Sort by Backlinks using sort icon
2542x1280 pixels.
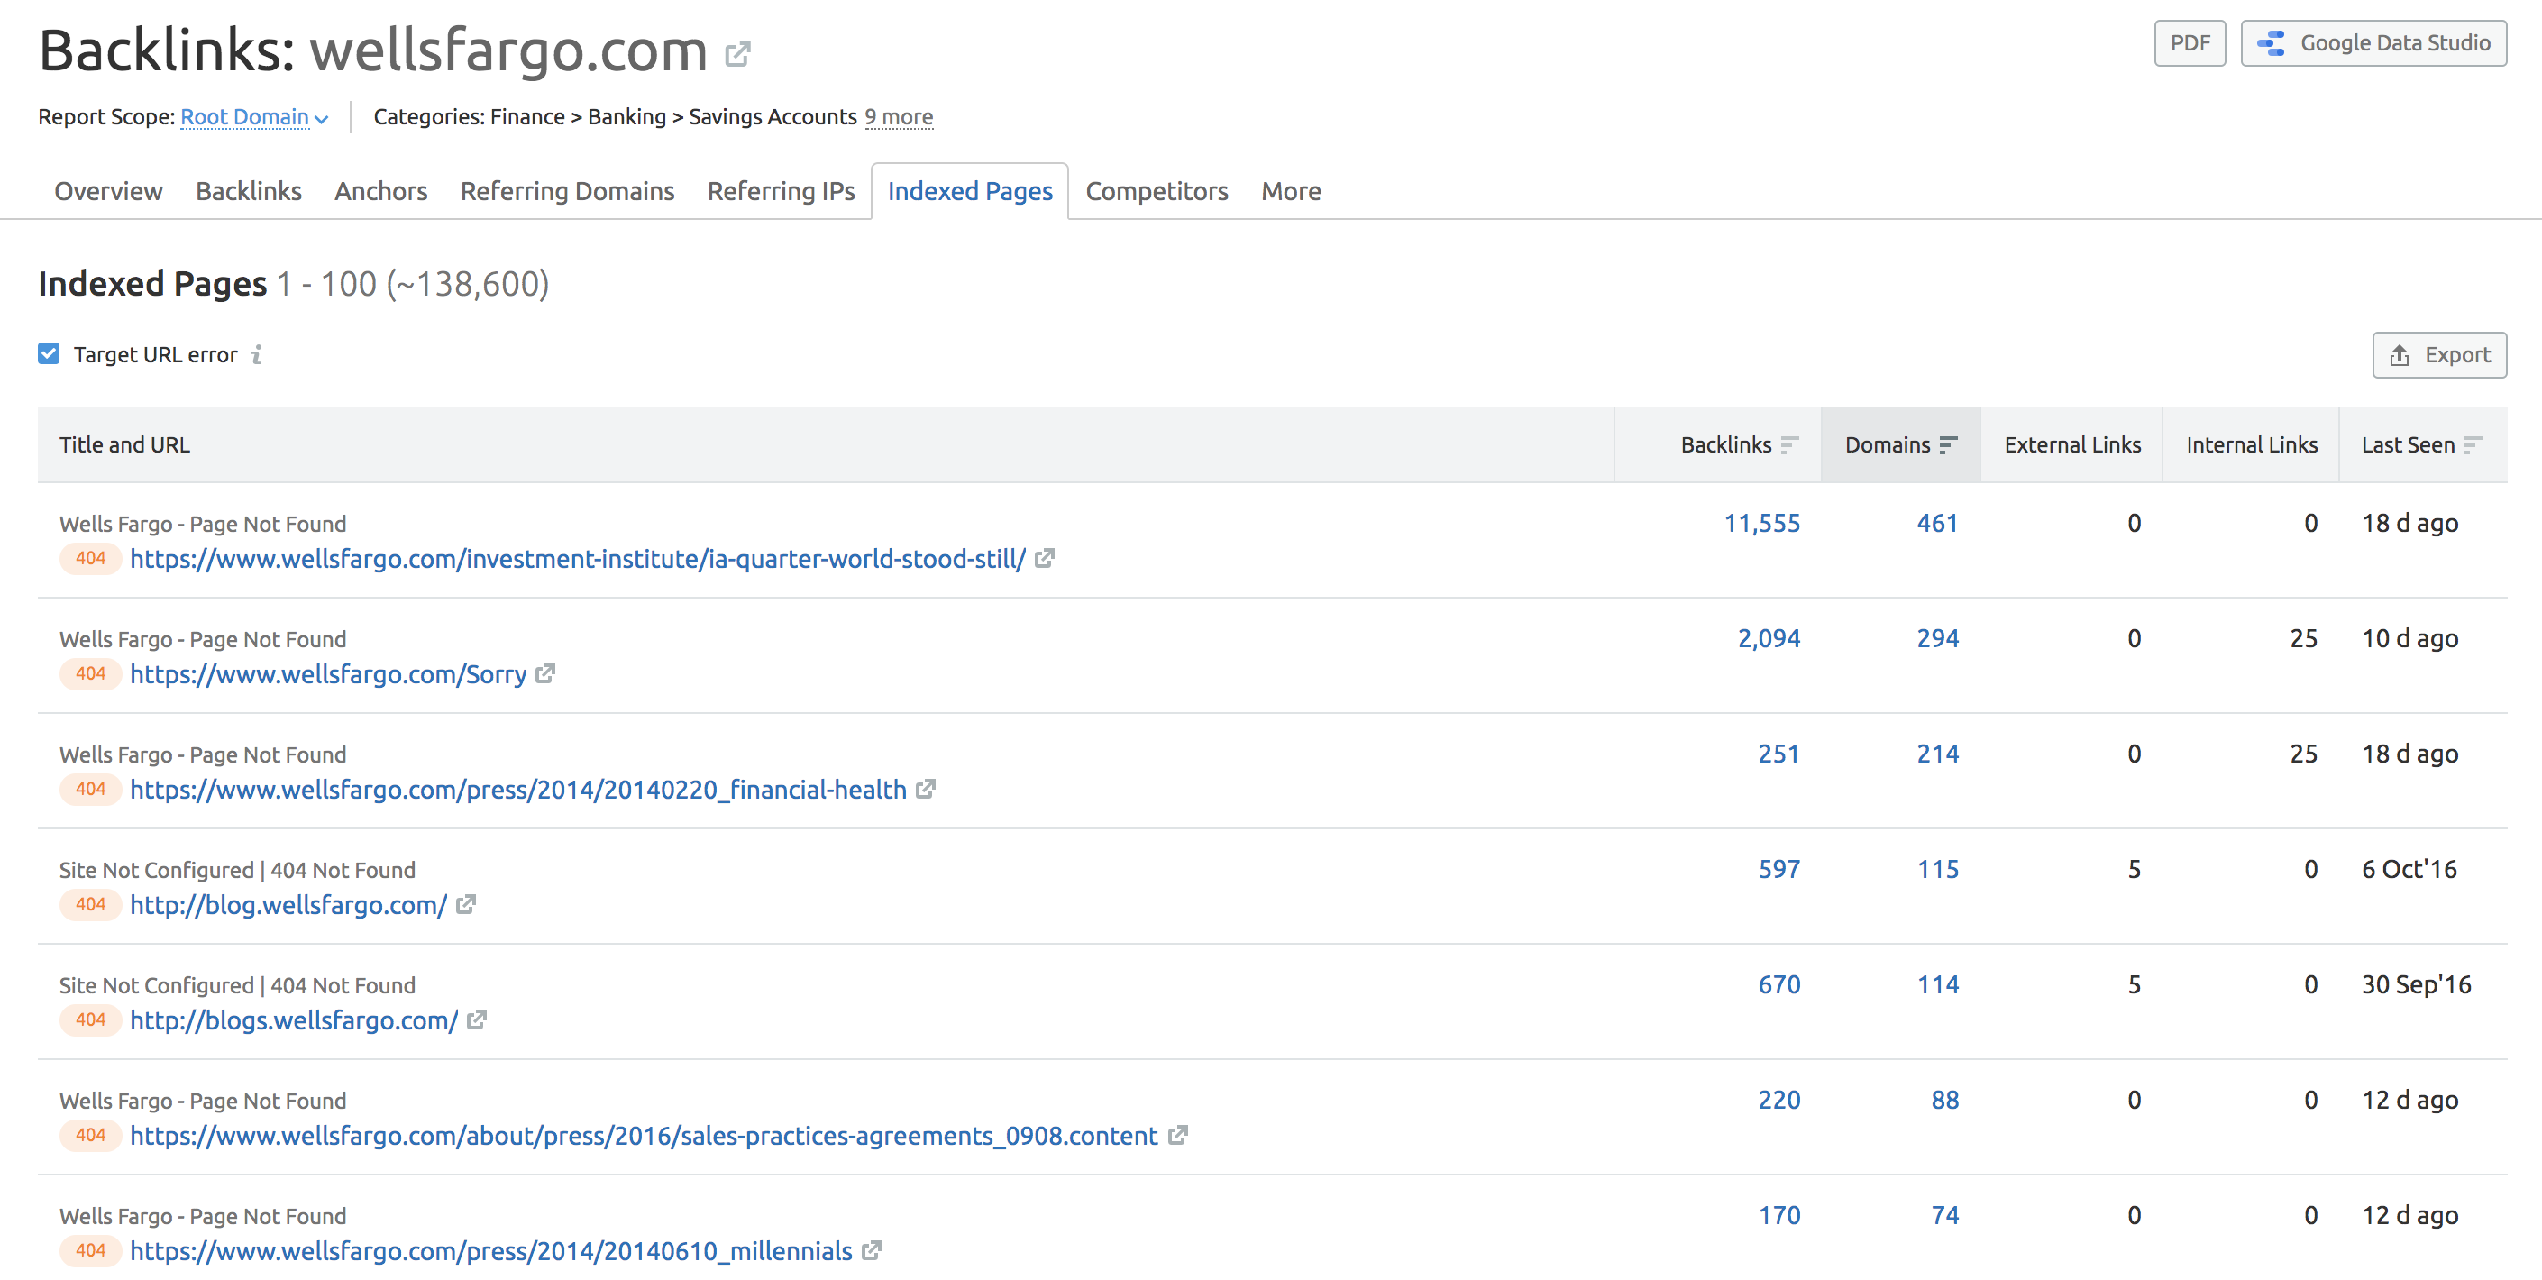[x=1790, y=445]
